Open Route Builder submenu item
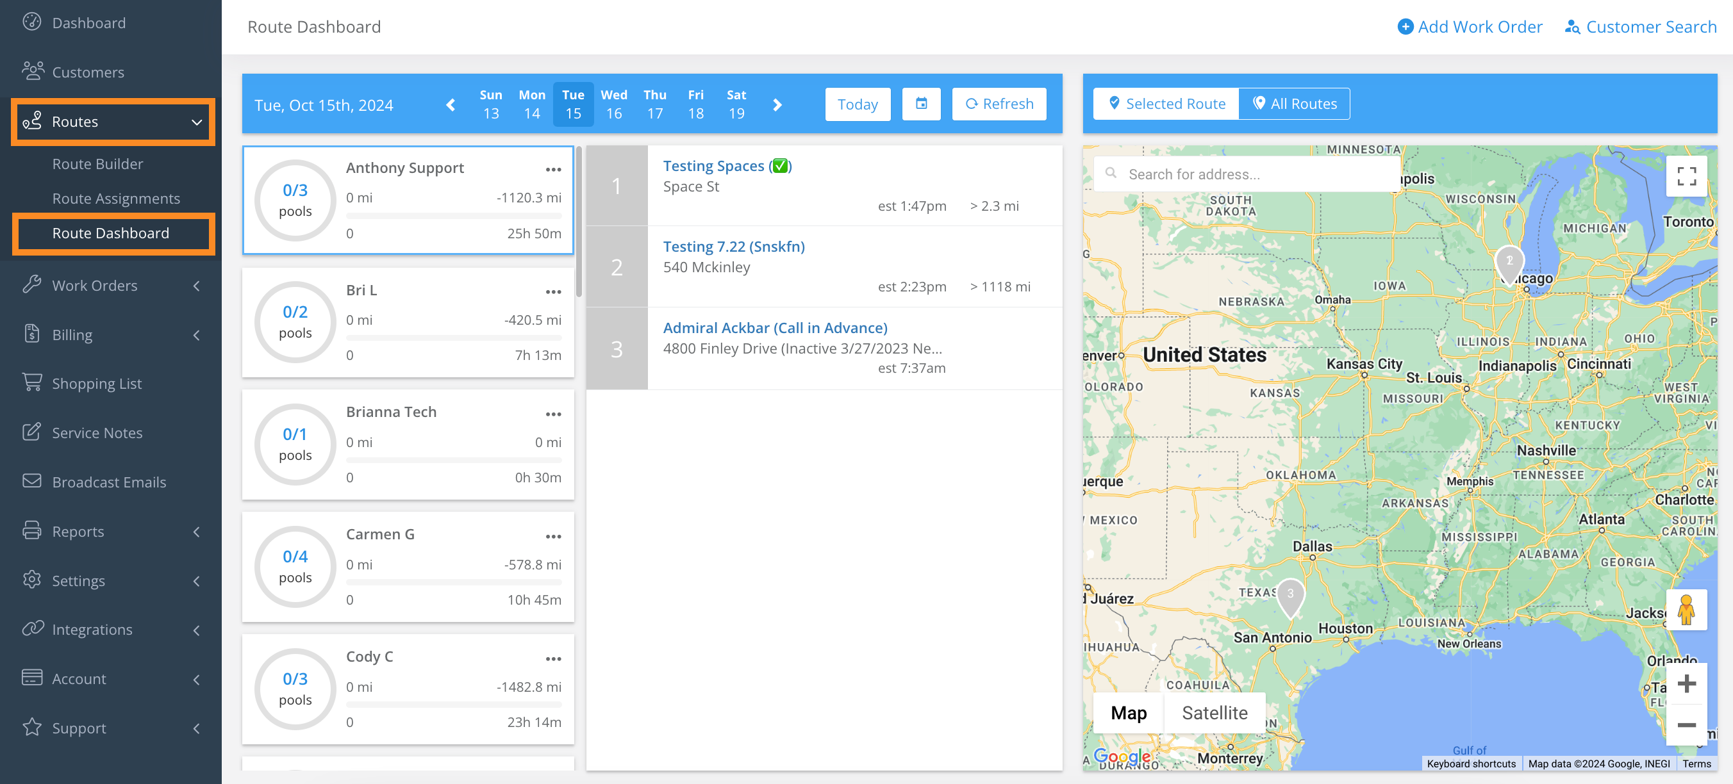 97,164
